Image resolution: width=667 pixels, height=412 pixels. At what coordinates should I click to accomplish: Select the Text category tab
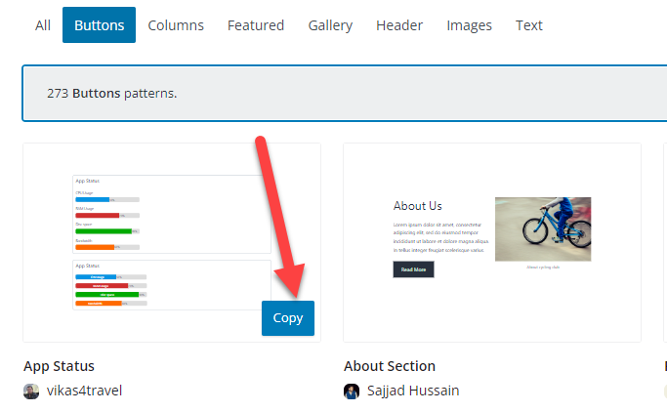[529, 25]
